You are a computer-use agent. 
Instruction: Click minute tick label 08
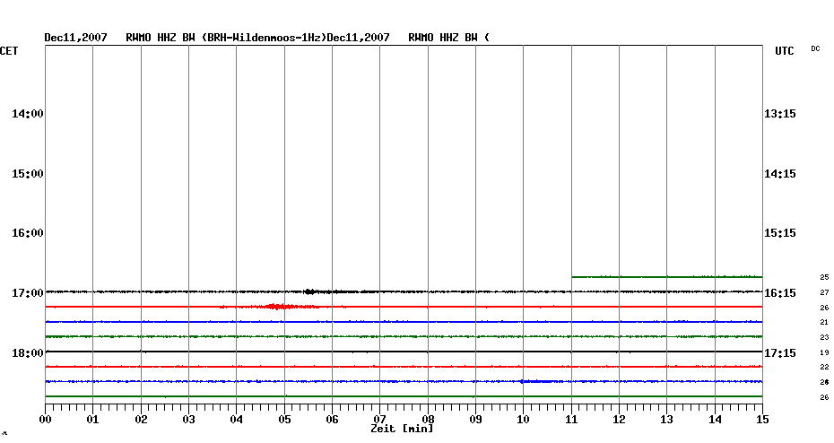(x=428, y=419)
